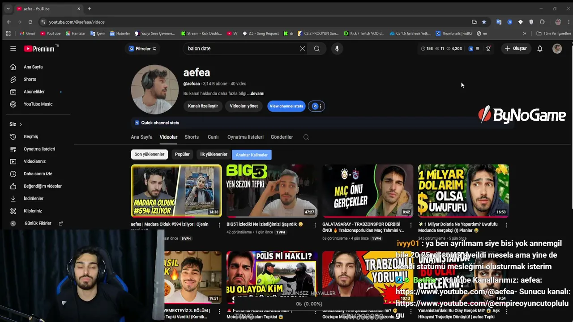Open browser extensions puzzle icon
This screenshot has width=573, height=322.
coord(542,22)
